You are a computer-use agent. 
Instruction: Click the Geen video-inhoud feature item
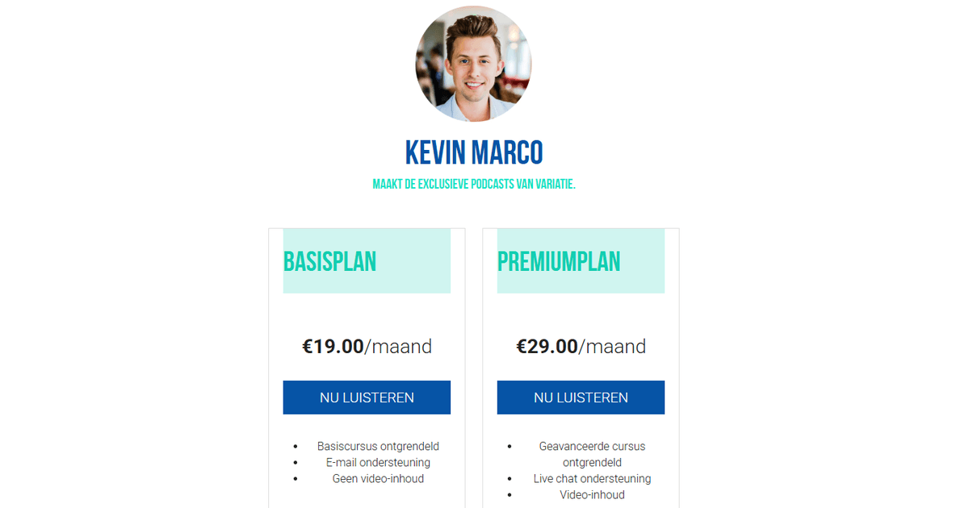click(x=378, y=479)
